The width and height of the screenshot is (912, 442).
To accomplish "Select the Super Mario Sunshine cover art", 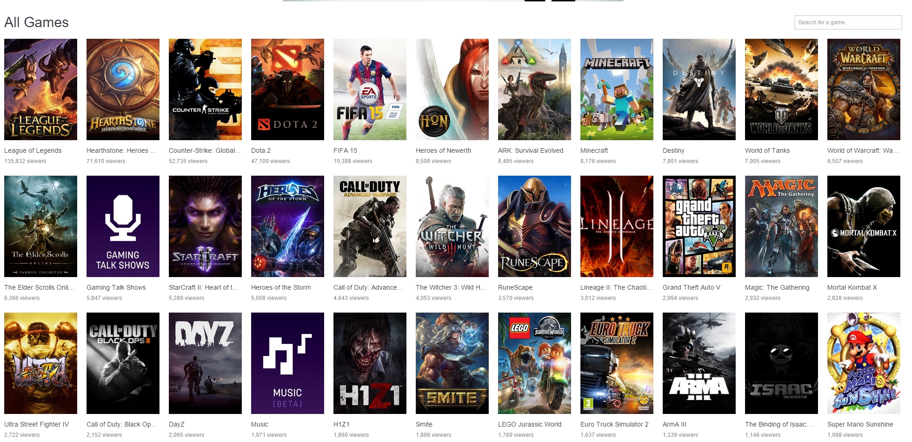I will pyautogui.click(x=864, y=363).
